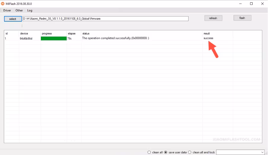Click id cell 1 in first row

click(x=5, y=39)
